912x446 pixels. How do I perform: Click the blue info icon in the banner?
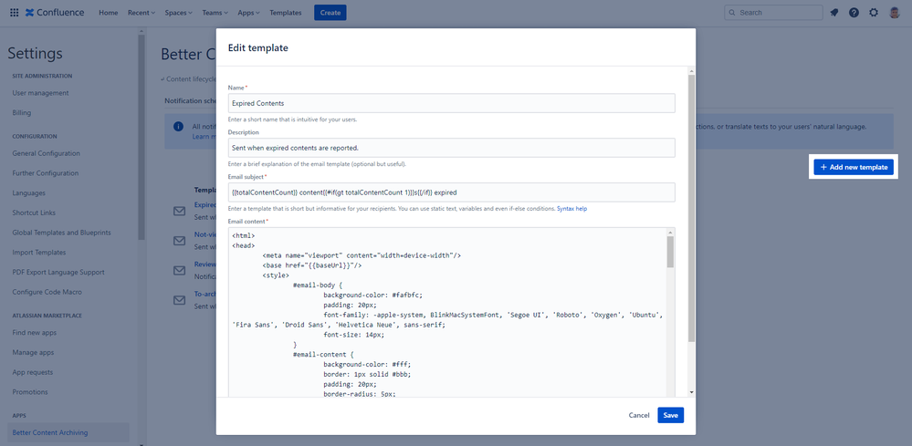[x=179, y=127]
